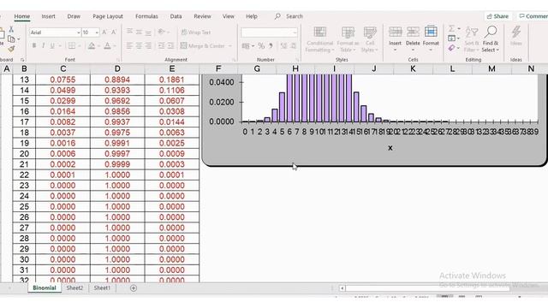This screenshot has width=548, height=308.
Task: Open the Data ribbon tab
Action: click(x=176, y=16)
